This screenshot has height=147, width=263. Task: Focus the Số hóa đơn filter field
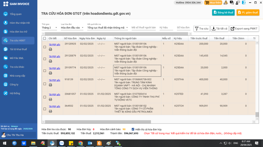[x=183, y=28]
